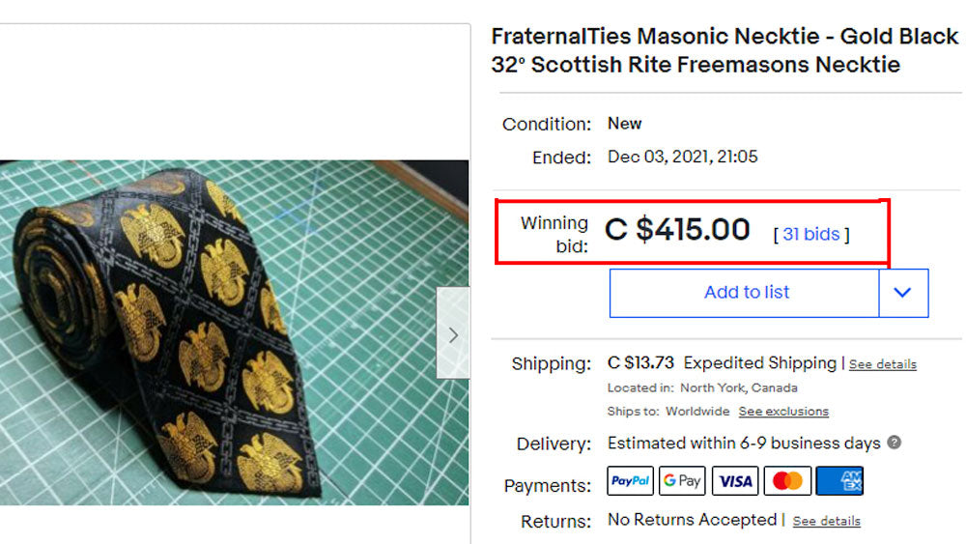Click the Google Pay icon
The height and width of the screenshot is (544, 966).
[x=682, y=481]
